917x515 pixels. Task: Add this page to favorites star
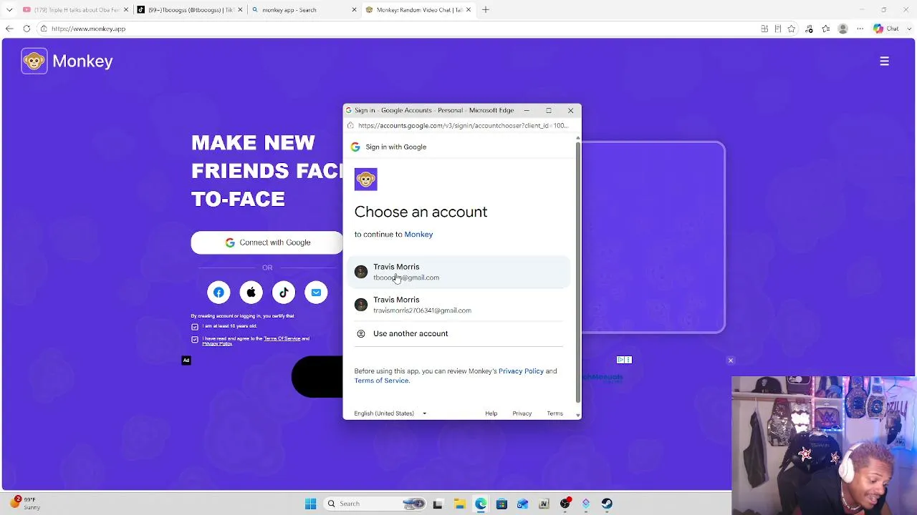(792, 29)
